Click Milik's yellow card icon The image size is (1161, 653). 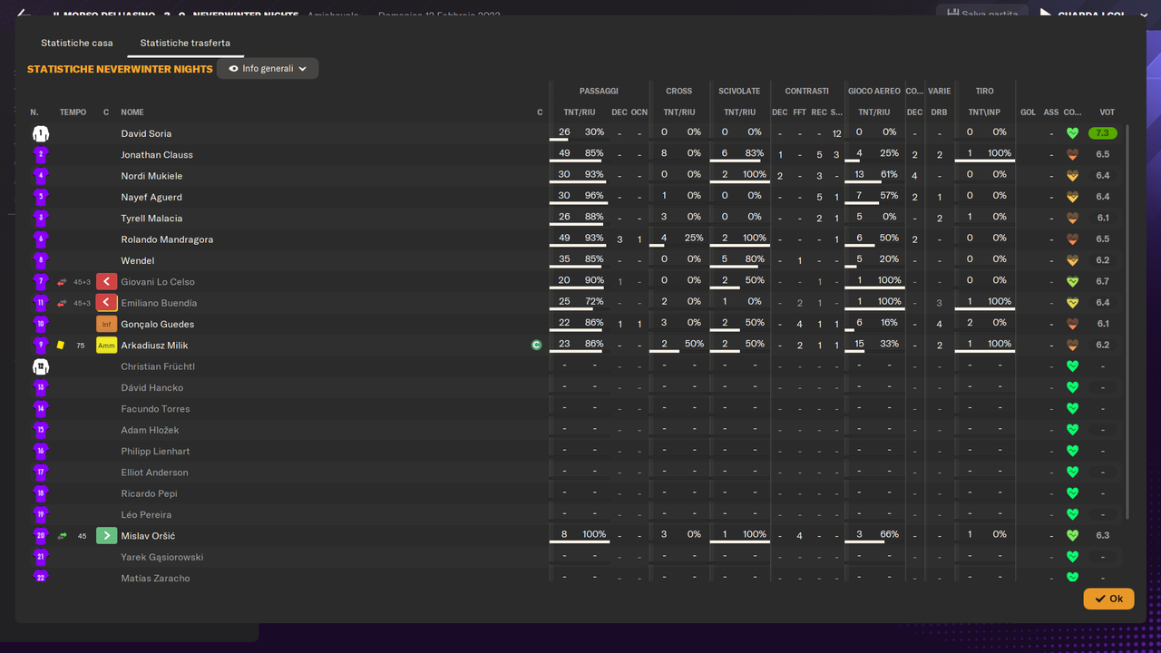tap(61, 345)
